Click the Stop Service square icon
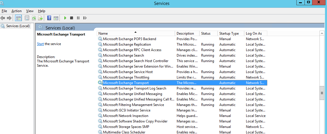The height and width of the screenshot is (134, 327). tap(72, 18)
